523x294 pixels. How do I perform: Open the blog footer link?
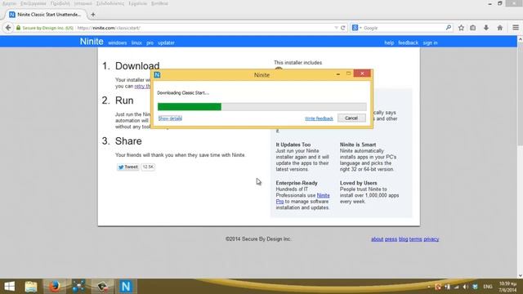(403, 239)
